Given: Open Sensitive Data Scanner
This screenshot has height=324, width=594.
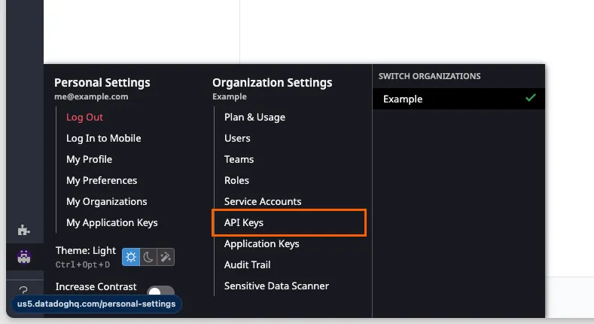Looking at the screenshot, I should point(276,286).
